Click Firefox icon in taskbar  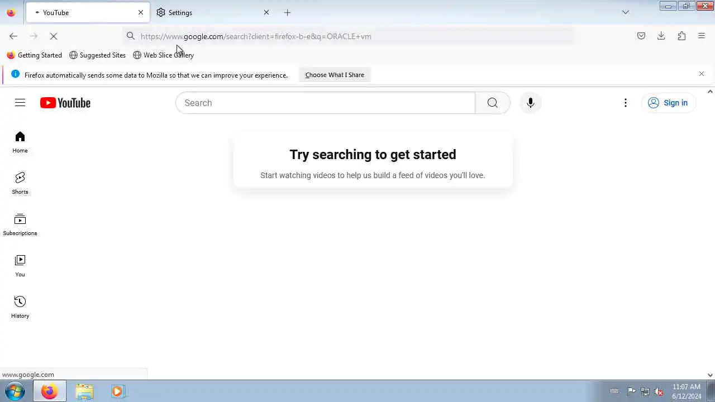(49, 391)
